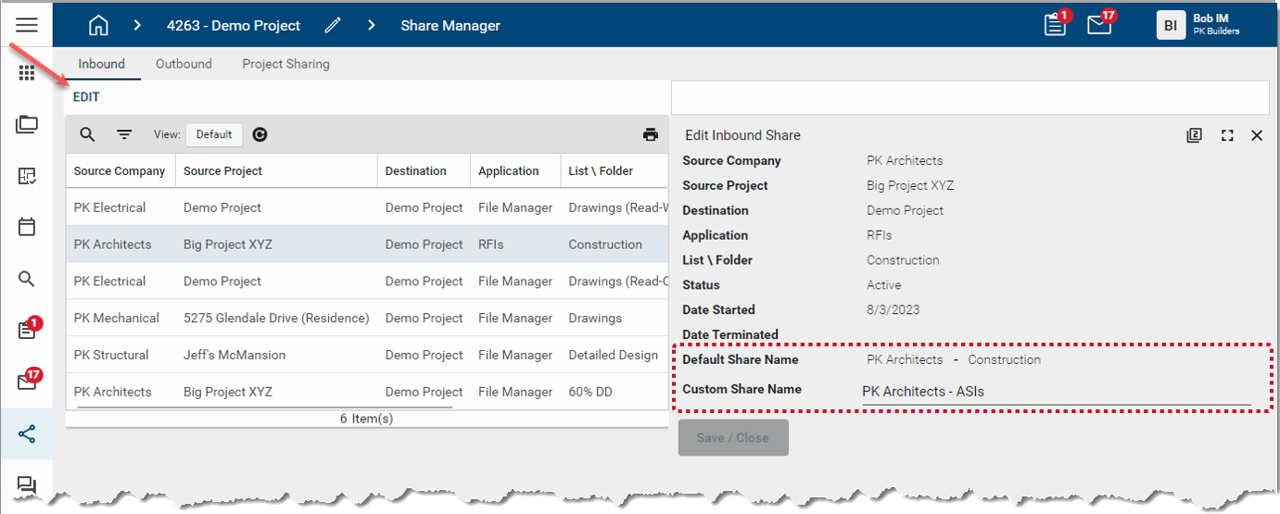
Task: Close the Edit Inbound Share panel
Action: [1257, 135]
